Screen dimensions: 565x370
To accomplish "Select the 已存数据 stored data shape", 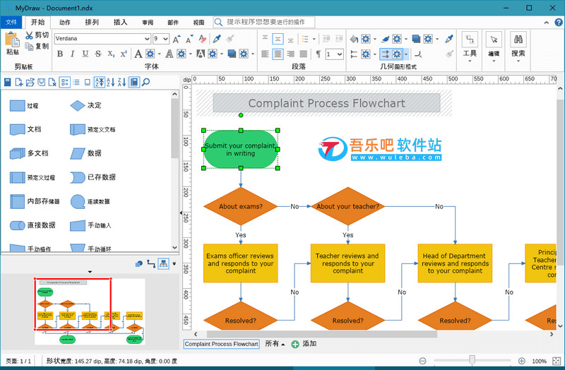I will point(93,177).
